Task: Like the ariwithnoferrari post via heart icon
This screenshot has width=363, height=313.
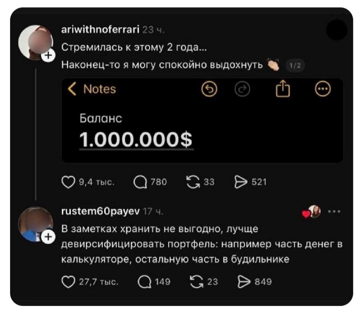Action: (68, 182)
